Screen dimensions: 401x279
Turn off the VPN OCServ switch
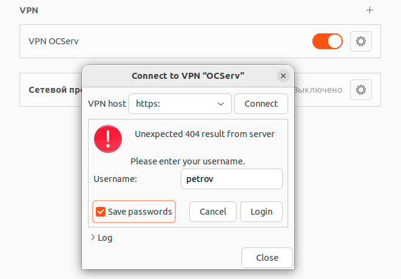pos(327,41)
